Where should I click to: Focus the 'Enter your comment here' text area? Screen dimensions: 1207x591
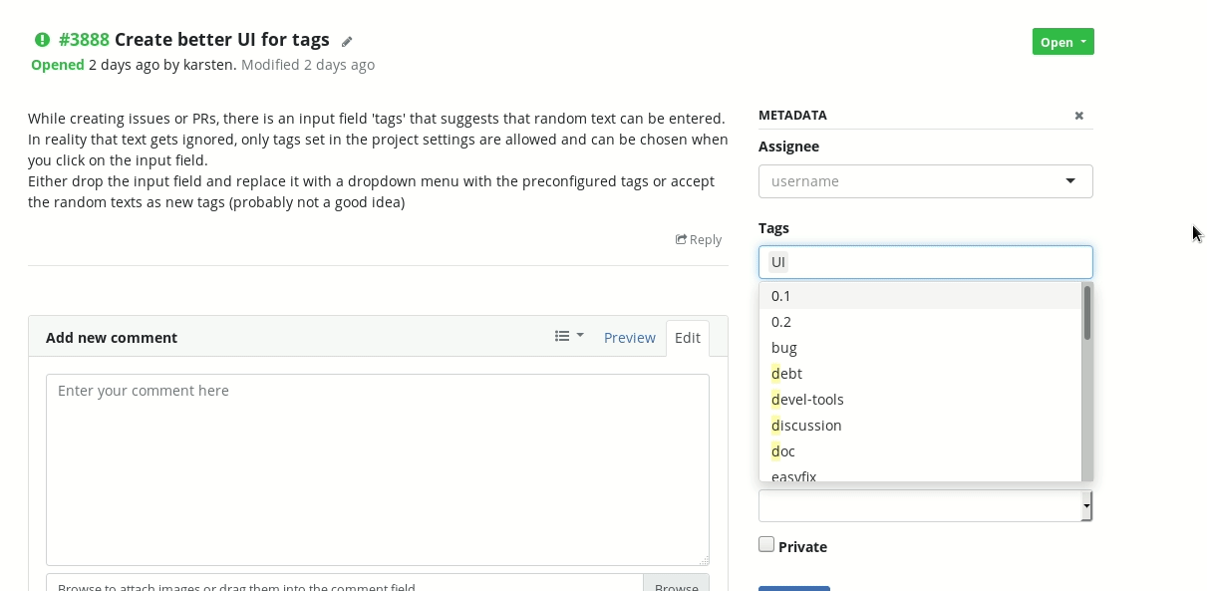pos(378,469)
